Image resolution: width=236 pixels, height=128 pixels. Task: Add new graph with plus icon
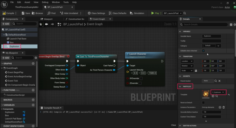click(x=33, y=64)
